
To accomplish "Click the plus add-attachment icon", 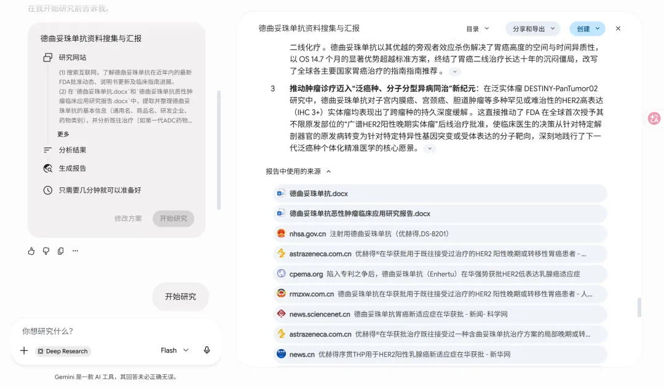I will (x=24, y=350).
